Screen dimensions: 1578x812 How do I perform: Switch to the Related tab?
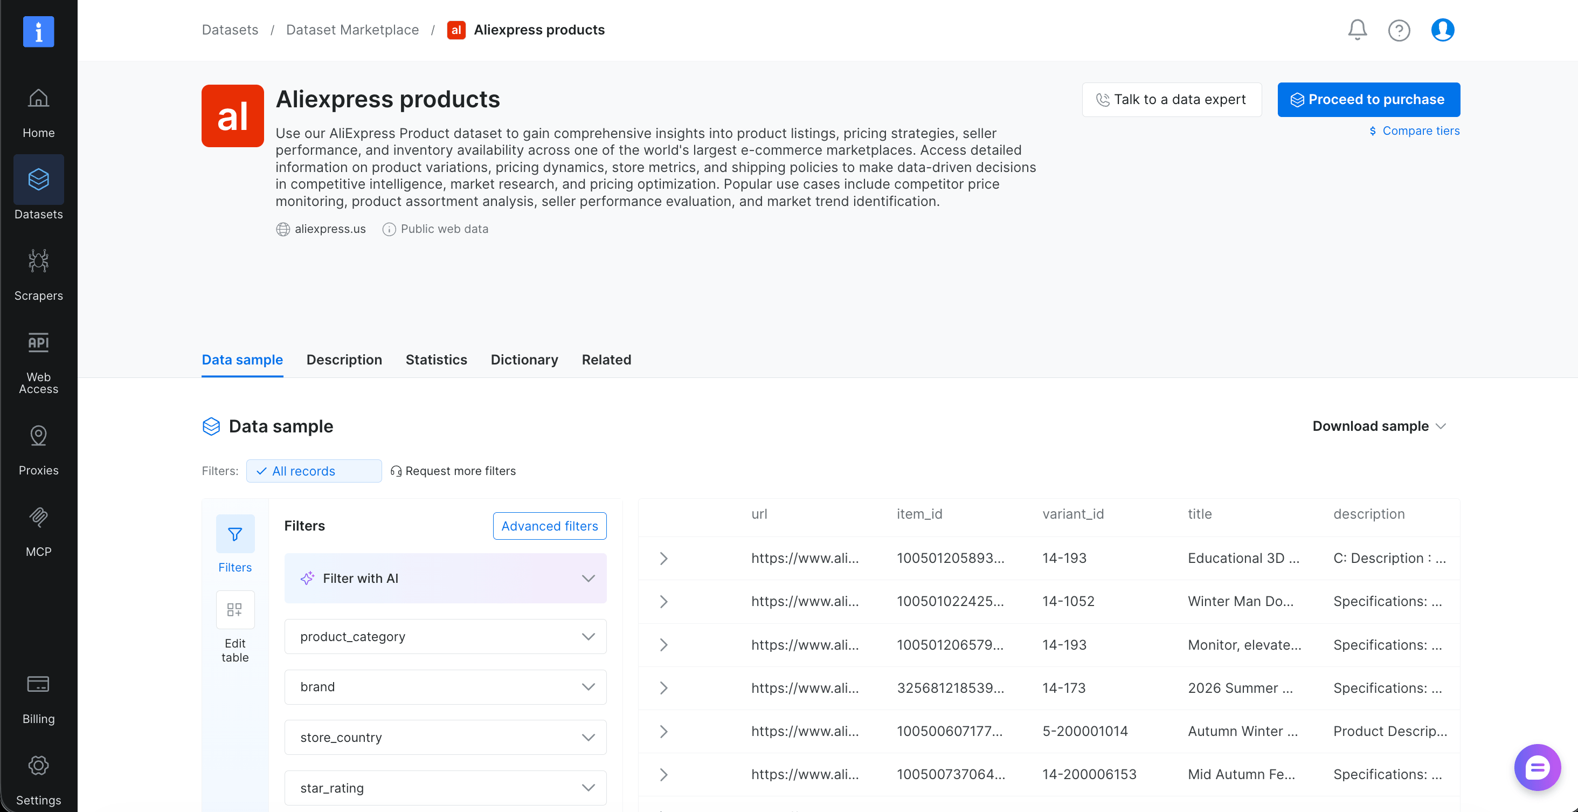[606, 360]
